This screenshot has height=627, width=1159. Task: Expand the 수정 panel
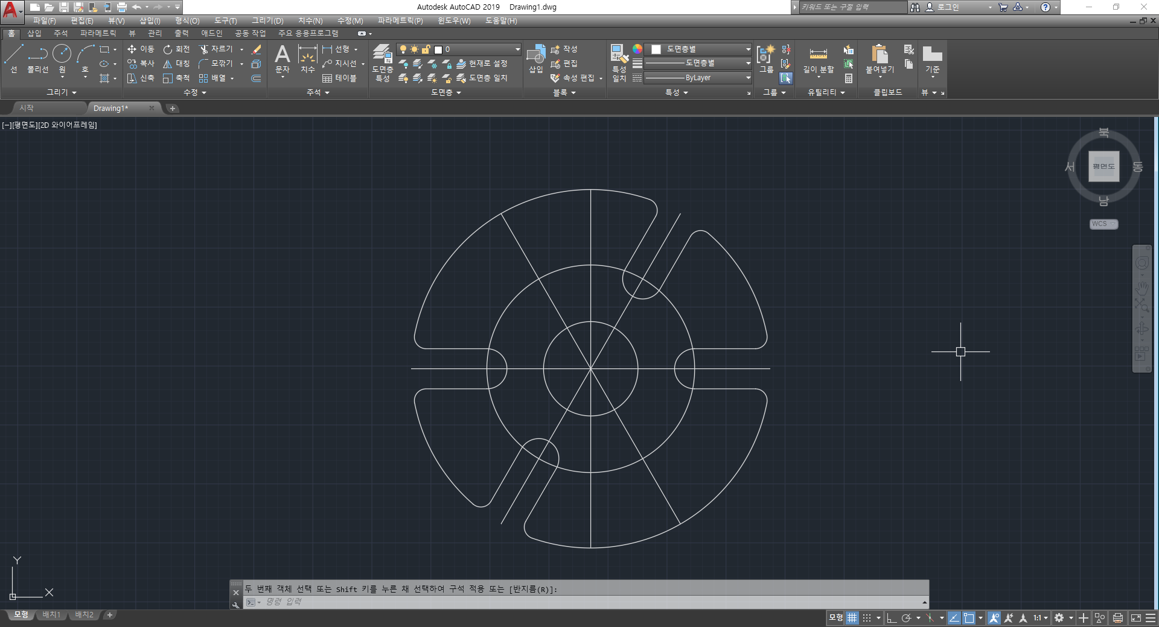195,92
